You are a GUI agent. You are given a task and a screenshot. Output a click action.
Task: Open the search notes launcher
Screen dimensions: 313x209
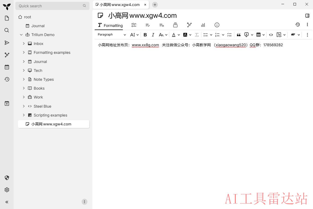point(7,30)
